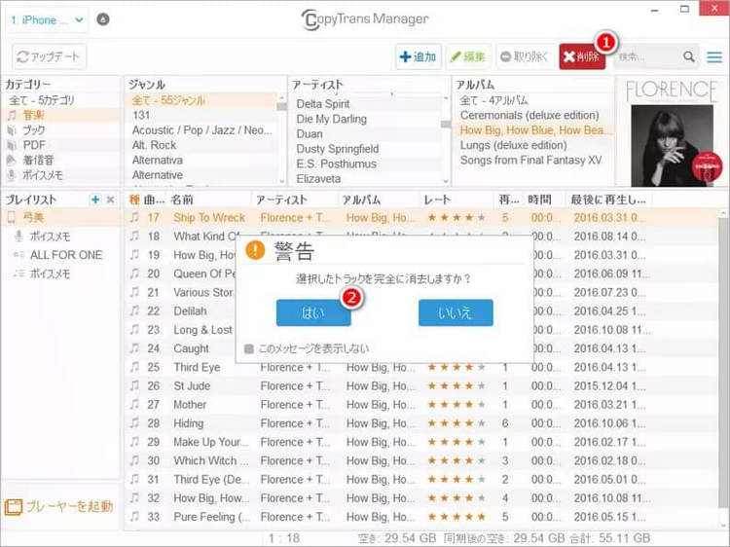The height and width of the screenshot is (547, 730).
Task: Click the eject device icon
Action: pyautogui.click(x=103, y=19)
